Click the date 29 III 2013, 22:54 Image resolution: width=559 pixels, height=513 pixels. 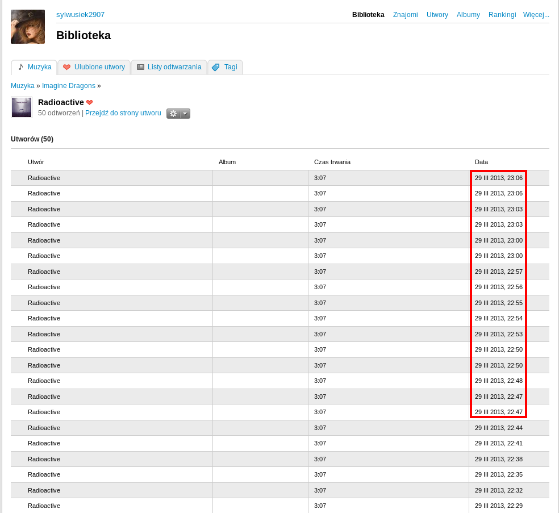point(499,318)
